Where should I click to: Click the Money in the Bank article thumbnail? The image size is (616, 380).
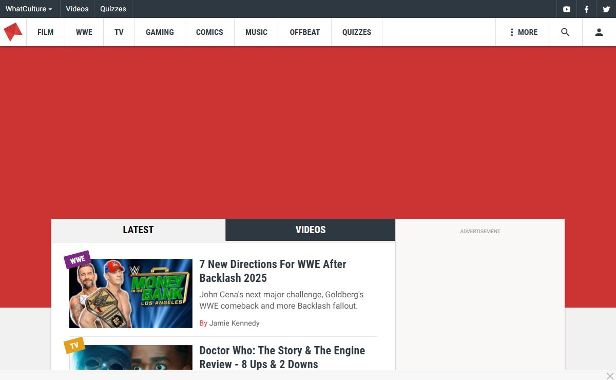131,293
